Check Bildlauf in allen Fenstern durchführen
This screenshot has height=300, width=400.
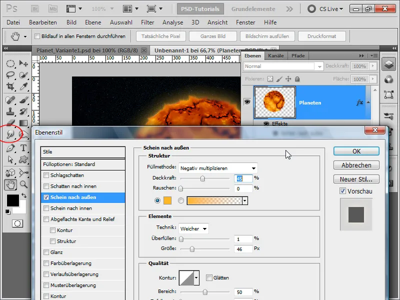point(37,36)
